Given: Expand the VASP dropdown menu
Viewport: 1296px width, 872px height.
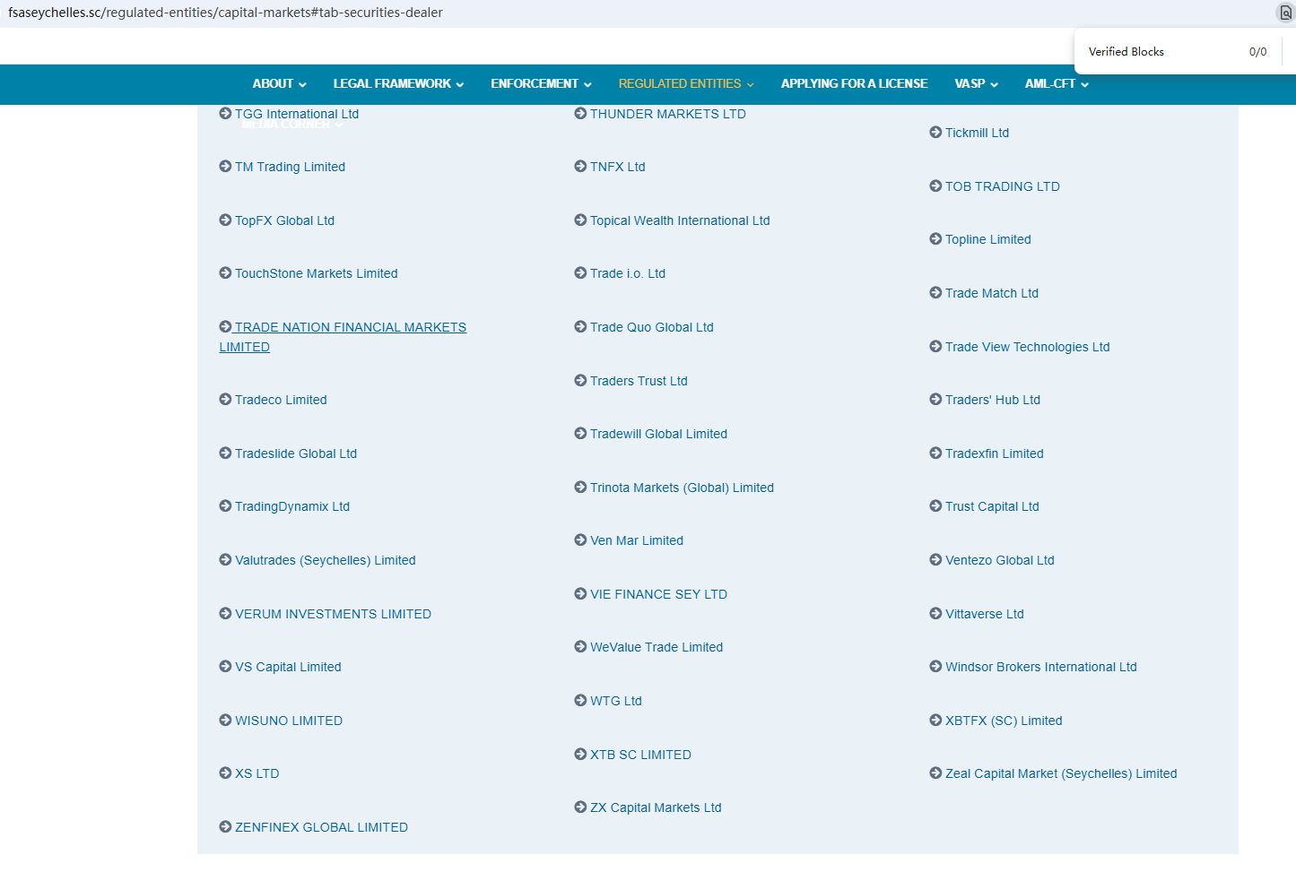Looking at the screenshot, I should pos(976,83).
